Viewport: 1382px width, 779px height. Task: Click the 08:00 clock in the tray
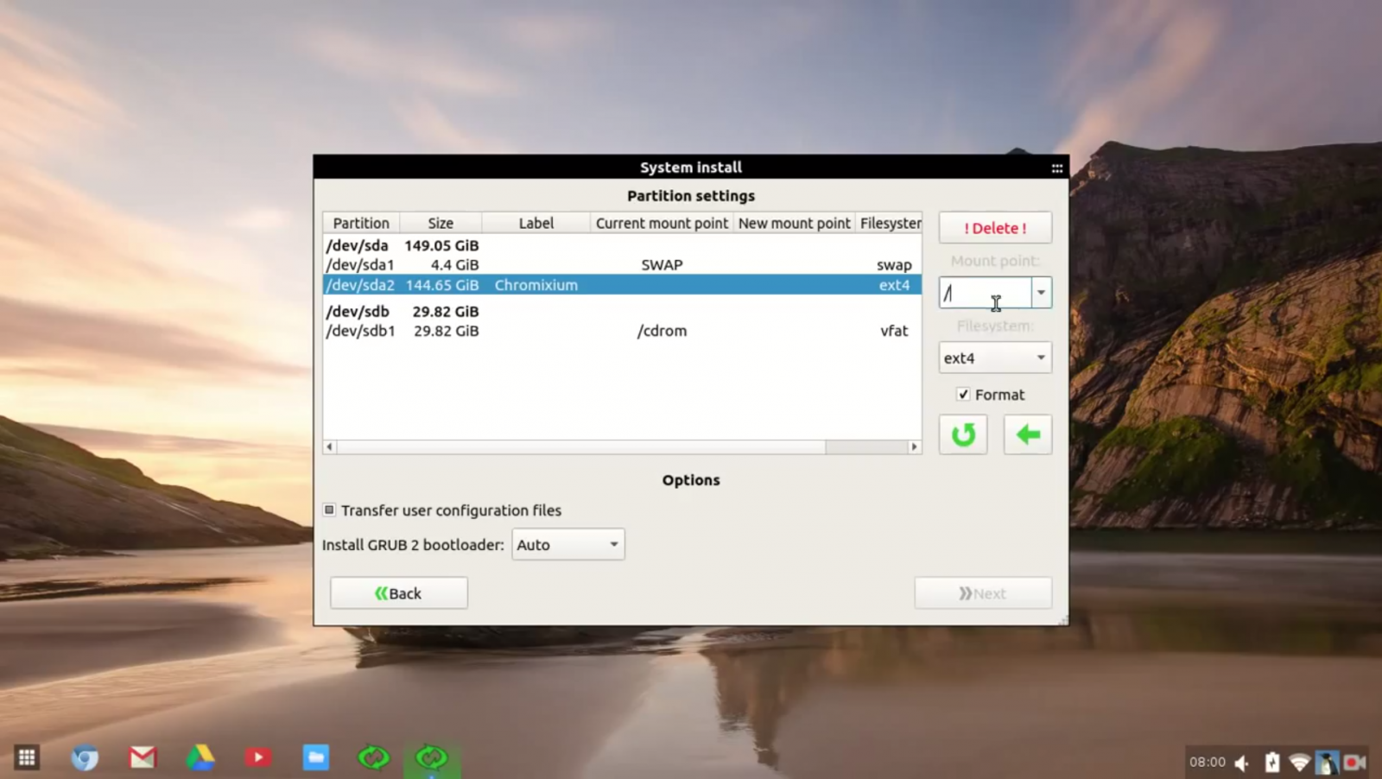point(1208,762)
